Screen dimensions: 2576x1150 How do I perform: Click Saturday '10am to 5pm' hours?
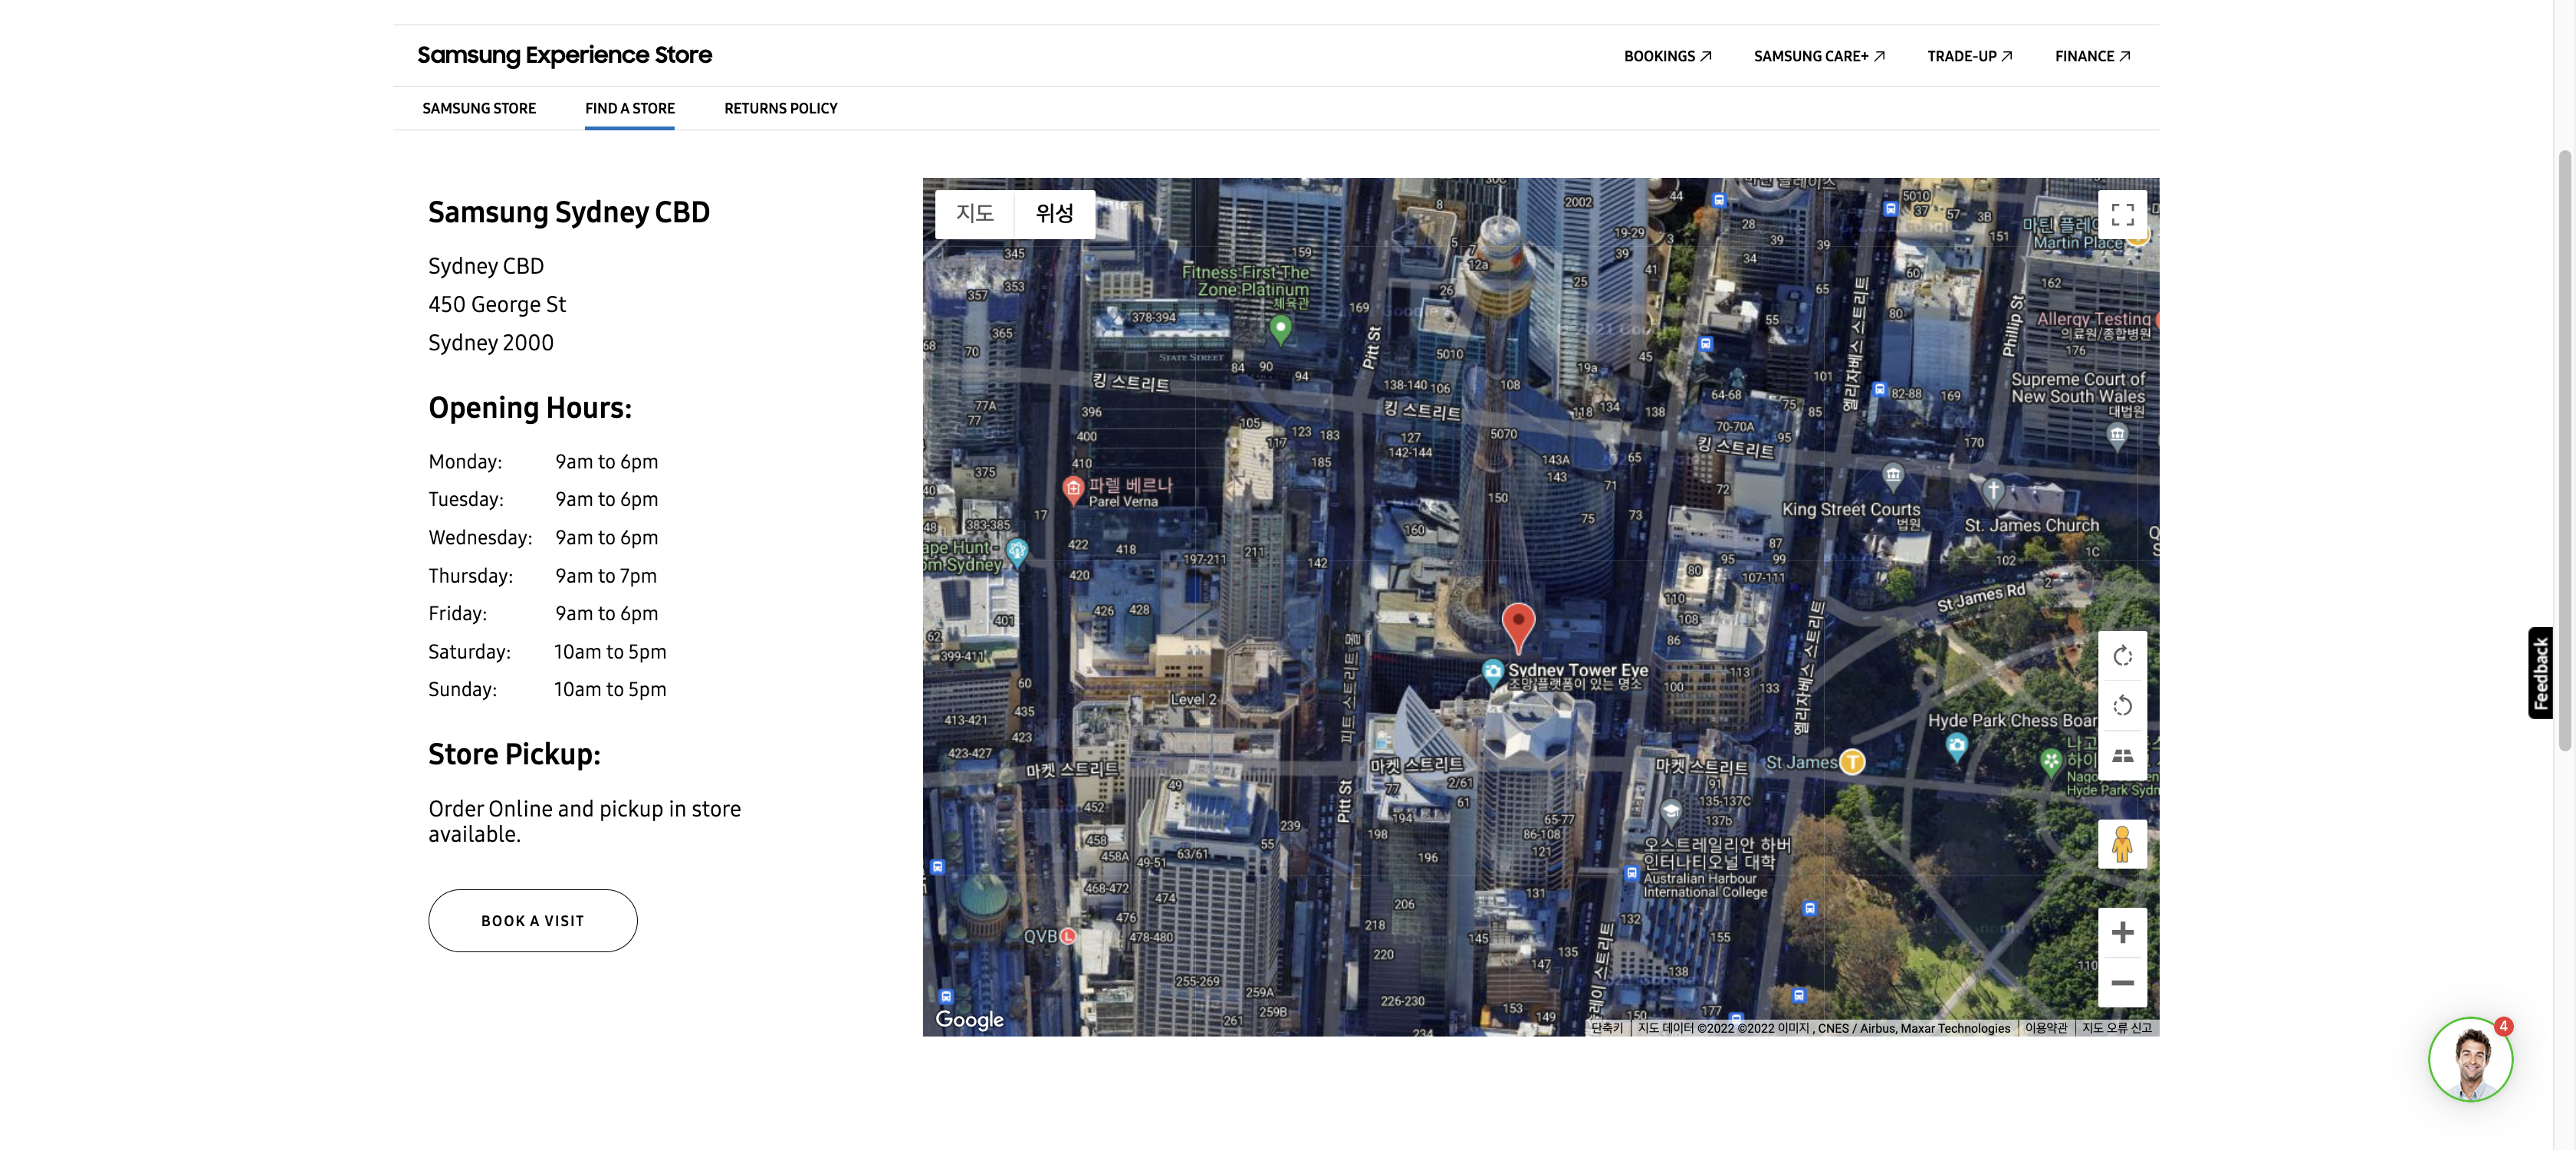pos(610,652)
